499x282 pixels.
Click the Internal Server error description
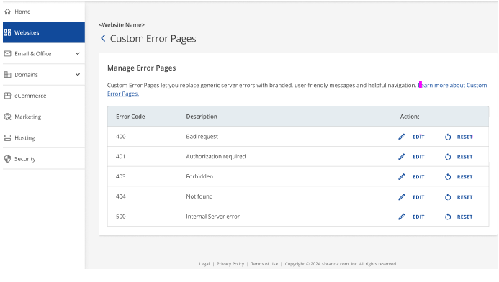click(x=213, y=217)
